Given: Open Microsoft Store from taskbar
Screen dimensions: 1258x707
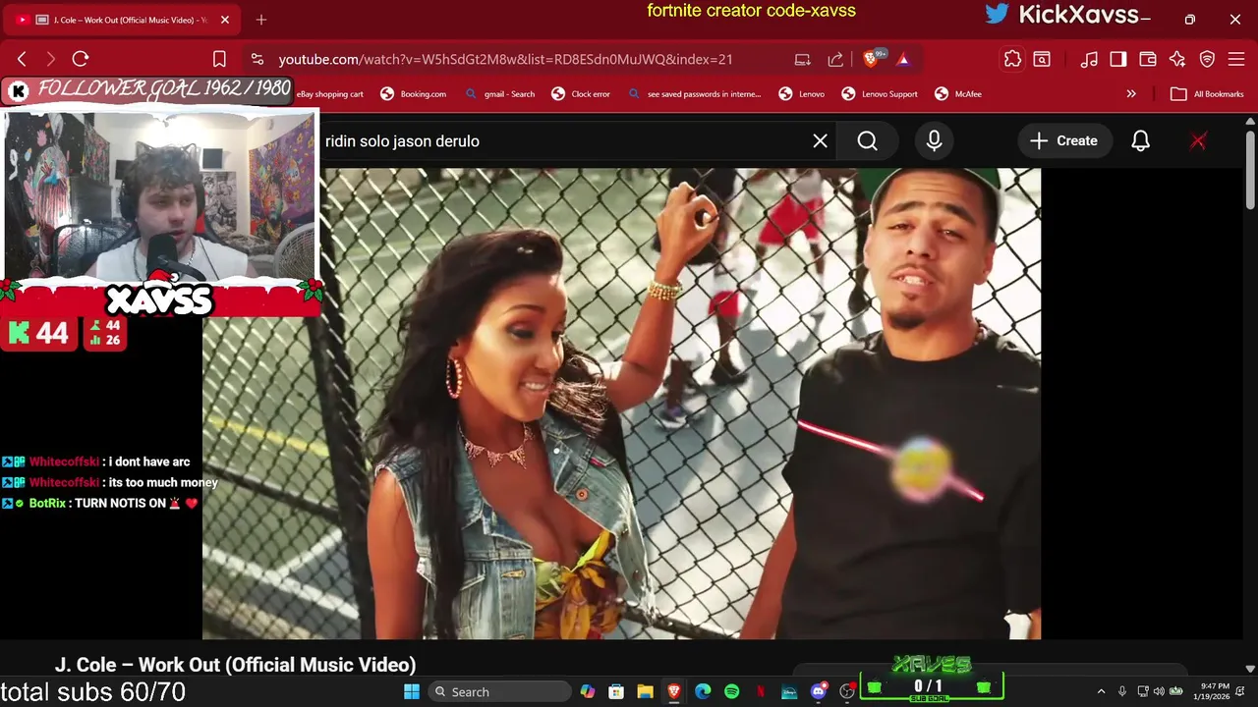Looking at the screenshot, I should 616,692.
